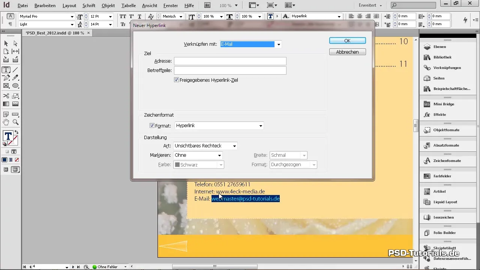The height and width of the screenshot is (270, 480).
Task: Choose the Direct Selection tool
Action: point(15,43)
